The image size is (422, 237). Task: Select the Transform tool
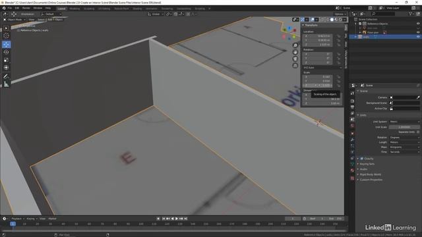(6, 68)
